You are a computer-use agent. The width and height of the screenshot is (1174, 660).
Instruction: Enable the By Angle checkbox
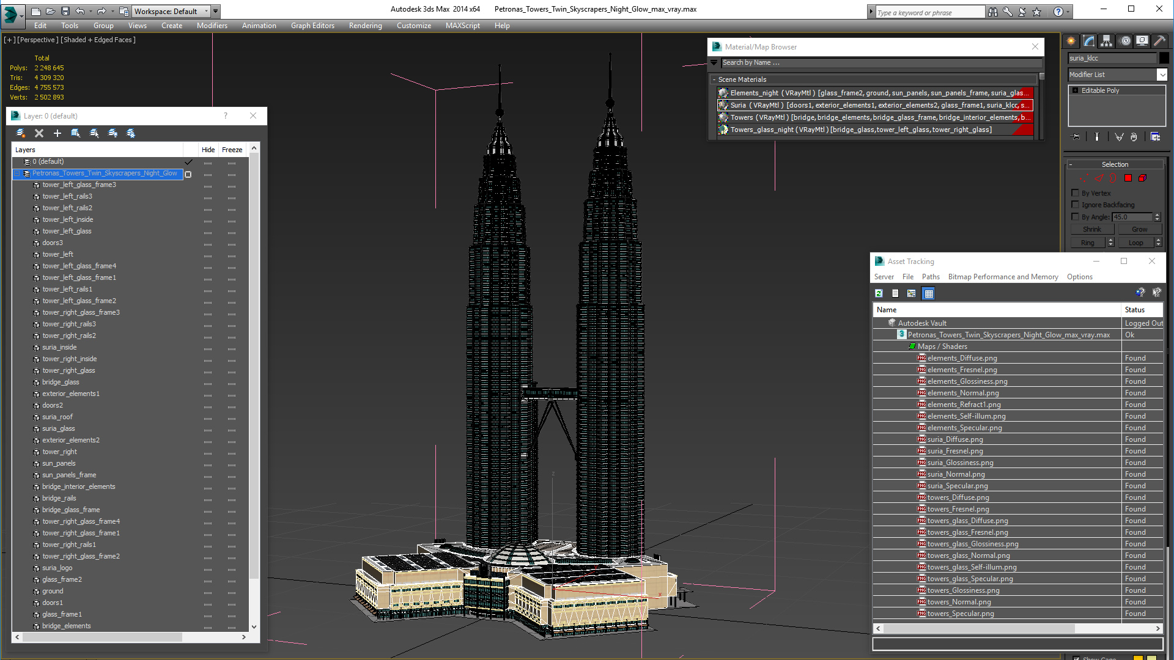click(1076, 216)
